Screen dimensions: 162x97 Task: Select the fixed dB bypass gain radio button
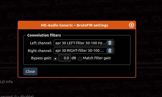[x=55, y=59]
